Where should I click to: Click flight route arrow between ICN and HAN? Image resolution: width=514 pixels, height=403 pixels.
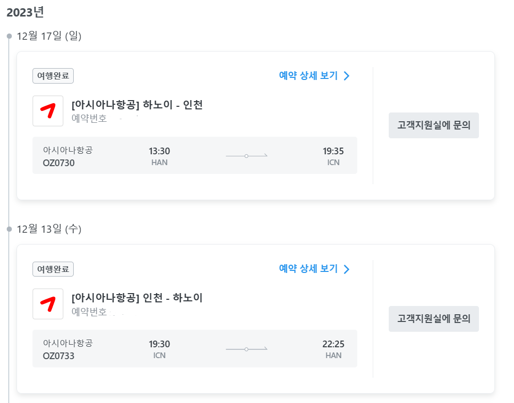[246, 349]
